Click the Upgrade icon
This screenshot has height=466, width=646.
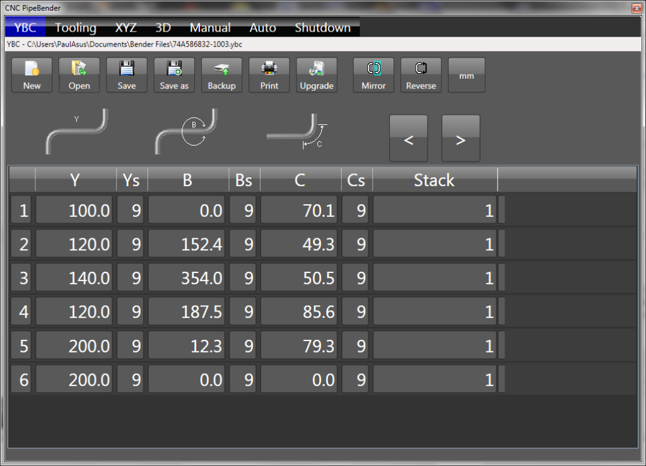click(317, 75)
